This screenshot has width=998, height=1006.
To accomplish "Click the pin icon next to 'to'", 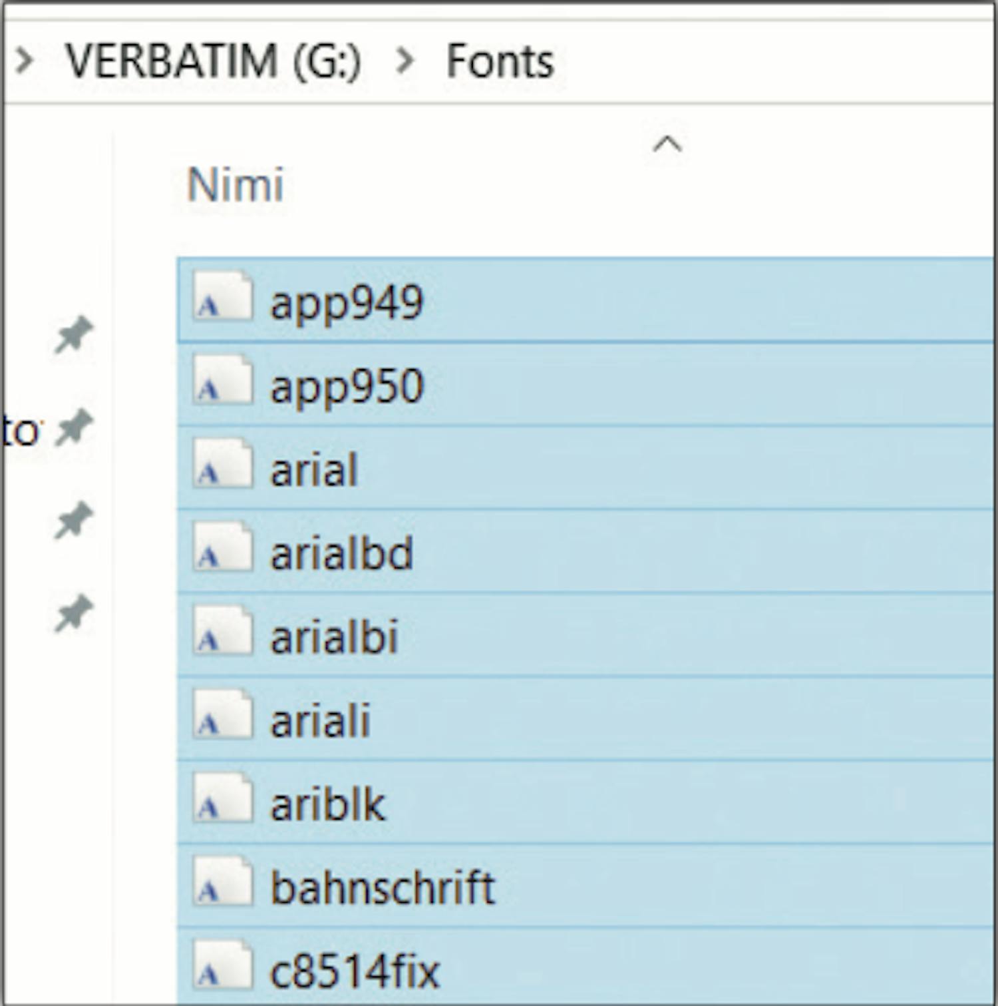I will tap(73, 427).
